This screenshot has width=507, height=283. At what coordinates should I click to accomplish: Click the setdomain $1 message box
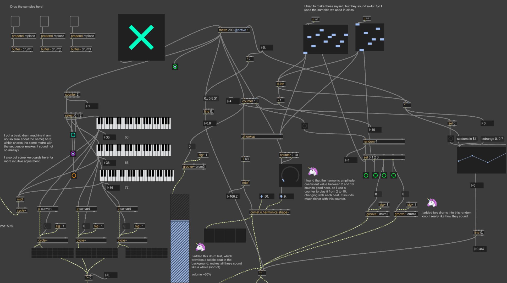(x=467, y=139)
